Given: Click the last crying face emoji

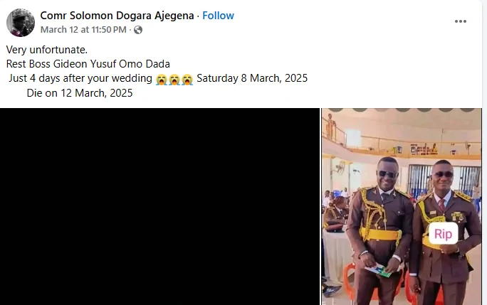Looking at the screenshot, I should (187, 80).
